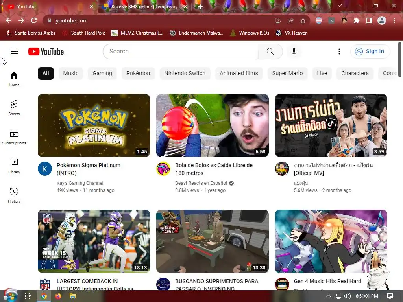Viewport: 403px width, 302px height.
Task: Open Library in sidebar
Action: click(14, 166)
